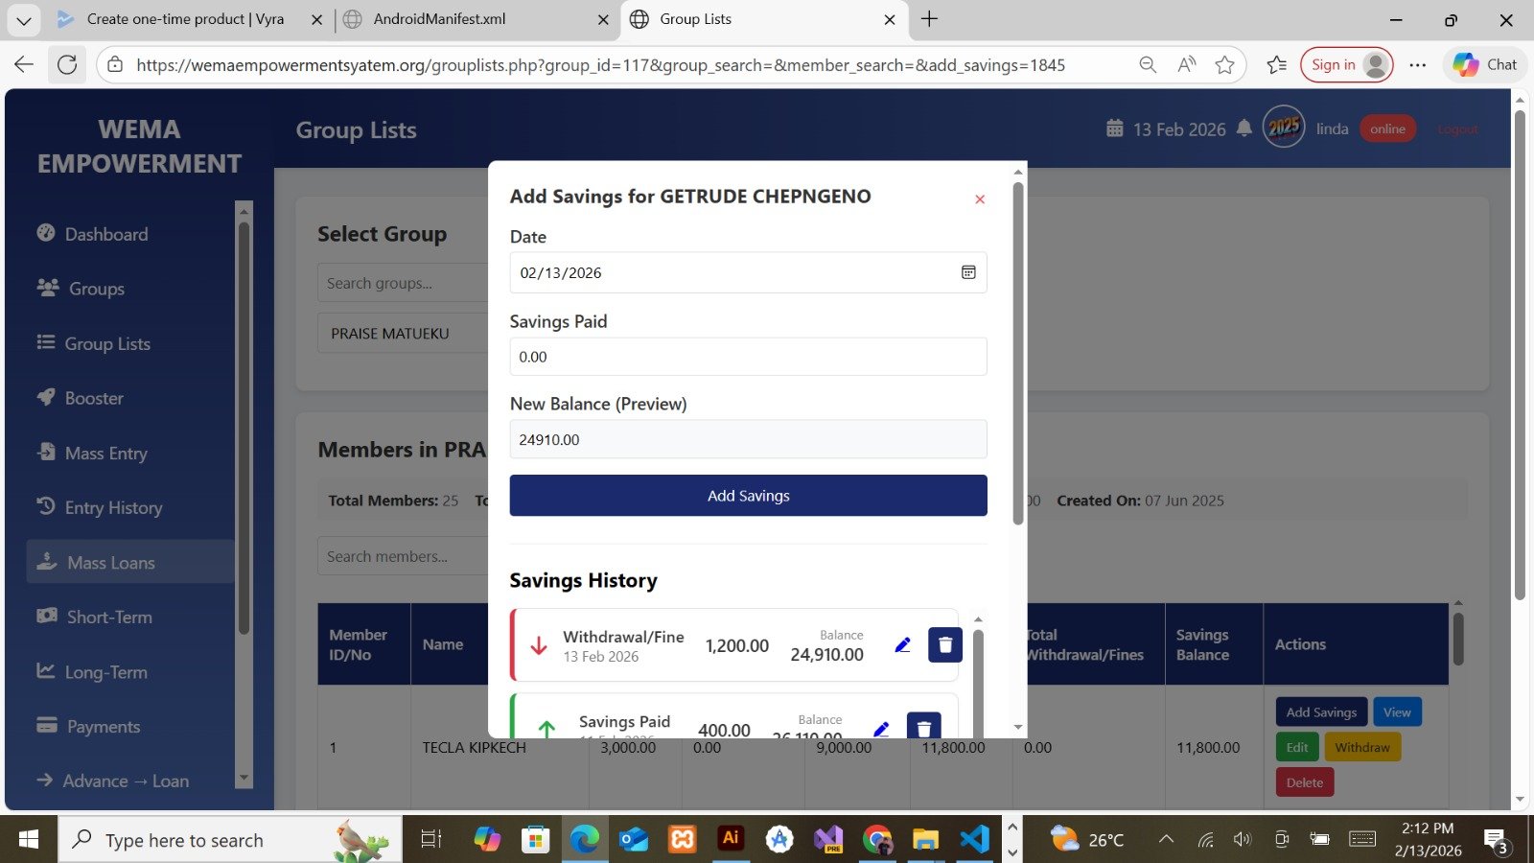Screen dimensions: 1534x863
Task: Delete the 1,200.00 Withdrawal/Fine record via trash icon
Action: pos(944,644)
